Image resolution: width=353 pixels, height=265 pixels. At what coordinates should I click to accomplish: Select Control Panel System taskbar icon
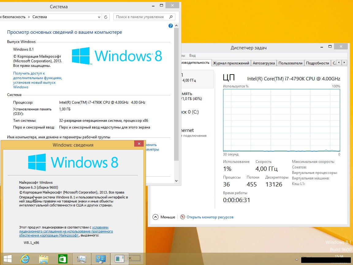coord(101,259)
